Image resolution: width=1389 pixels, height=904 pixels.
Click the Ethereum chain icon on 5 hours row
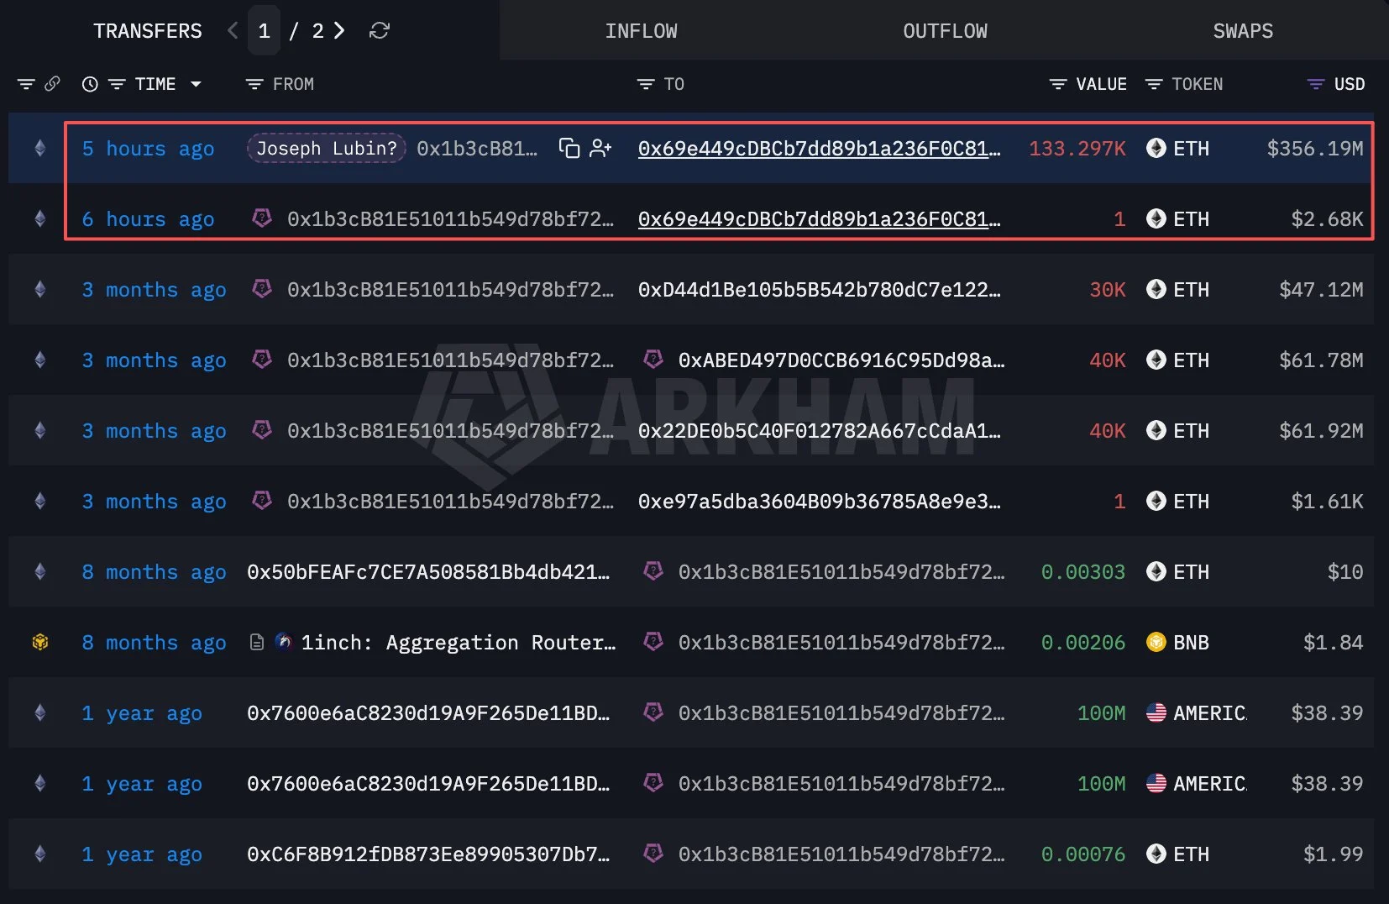click(39, 149)
